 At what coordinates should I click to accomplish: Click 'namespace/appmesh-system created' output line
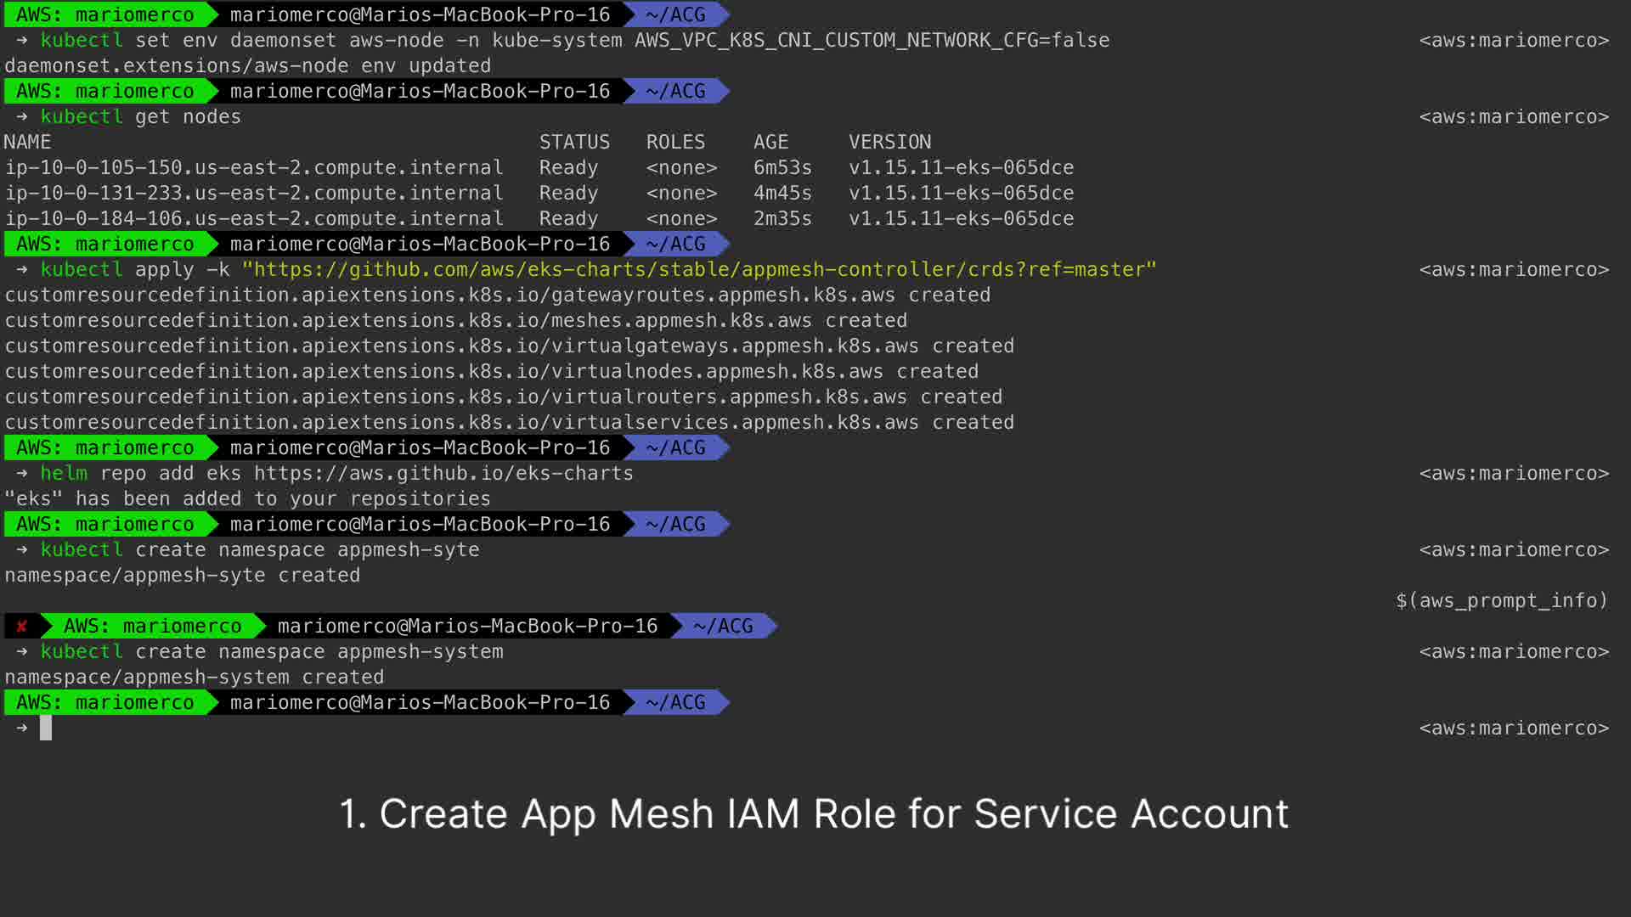[194, 677]
